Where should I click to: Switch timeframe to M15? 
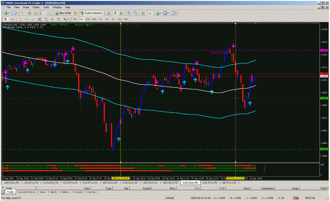point(88,19)
